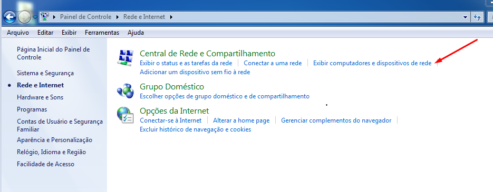The image size is (493, 192).
Task: Open the Arquivo menu
Action: 18,33
